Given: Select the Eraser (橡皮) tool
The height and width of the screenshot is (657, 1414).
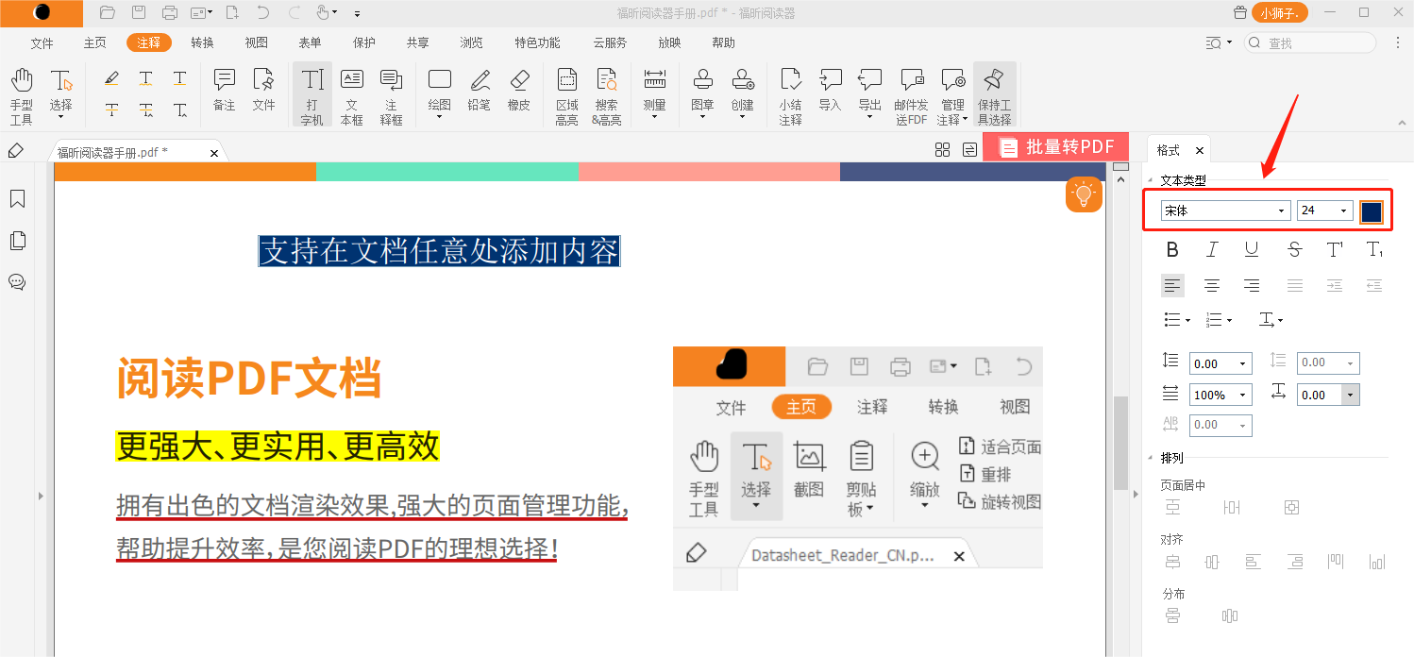Looking at the screenshot, I should click(x=519, y=91).
